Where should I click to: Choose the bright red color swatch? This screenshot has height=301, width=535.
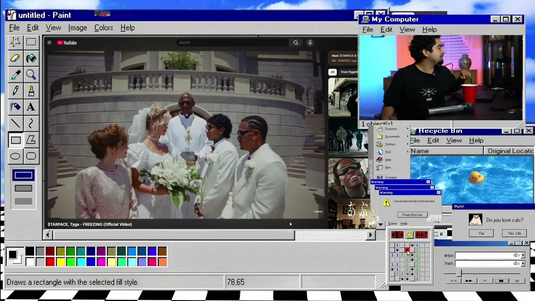50,262
